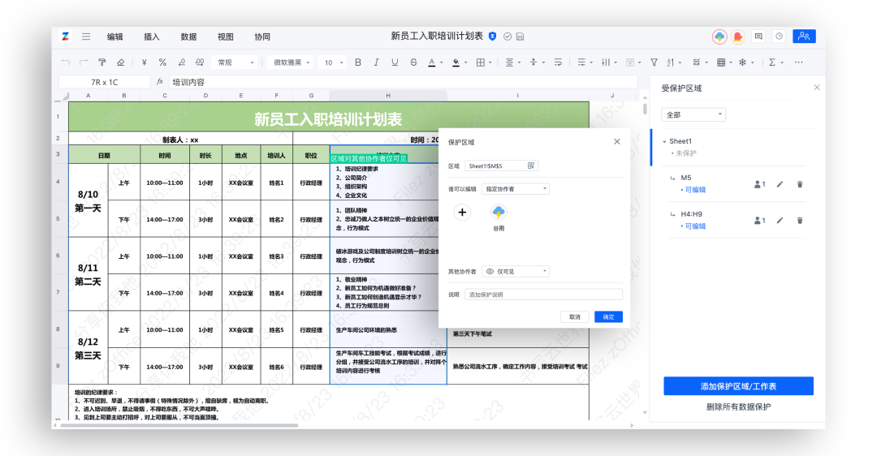This screenshot has height=456, width=877.
Task: Toggle underline formatting
Action: point(395,62)
